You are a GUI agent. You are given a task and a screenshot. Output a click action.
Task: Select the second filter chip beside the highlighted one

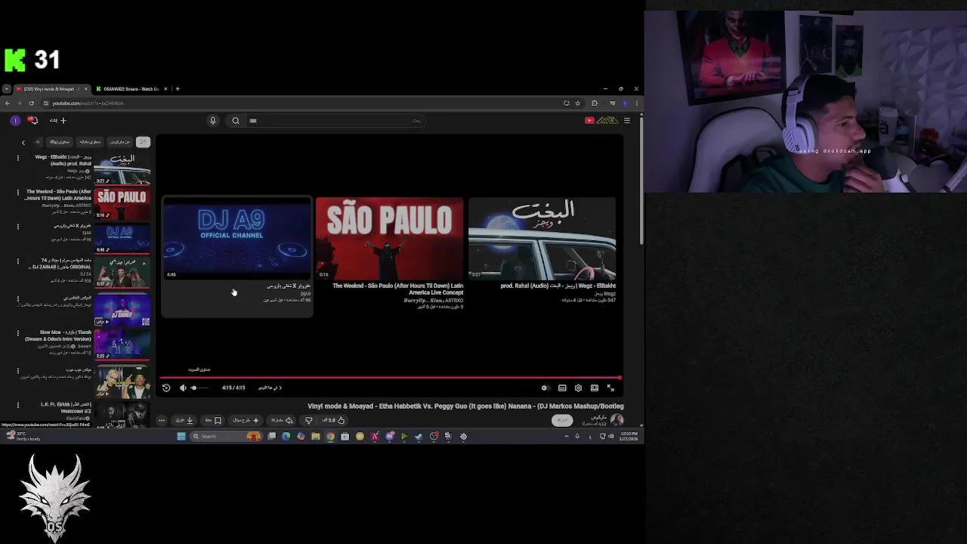[120, 142]
